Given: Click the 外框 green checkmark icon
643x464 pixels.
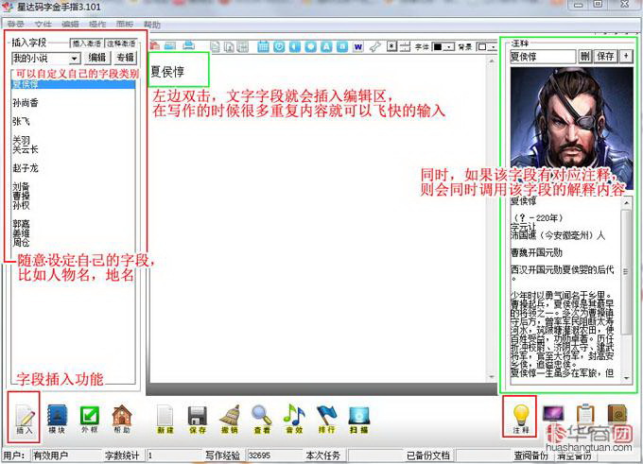Looking at the screenshot, I should pyautogui.click(x=89, y=417).
